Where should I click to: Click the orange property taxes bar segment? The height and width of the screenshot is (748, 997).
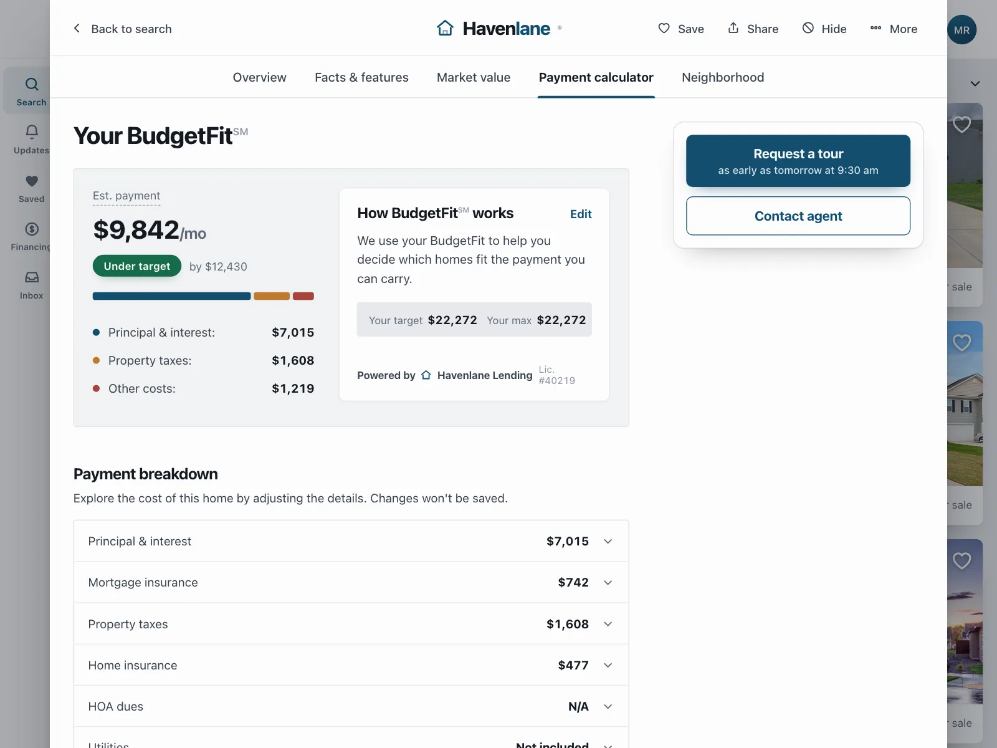(x=272, y=296)
